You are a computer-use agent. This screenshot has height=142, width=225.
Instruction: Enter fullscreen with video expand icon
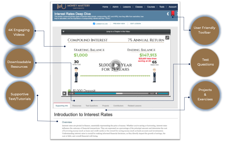(167, 38)
